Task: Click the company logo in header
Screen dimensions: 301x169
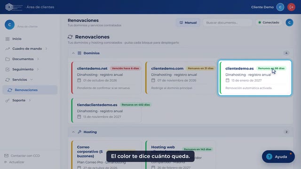Action: click(x=14, y=7)
